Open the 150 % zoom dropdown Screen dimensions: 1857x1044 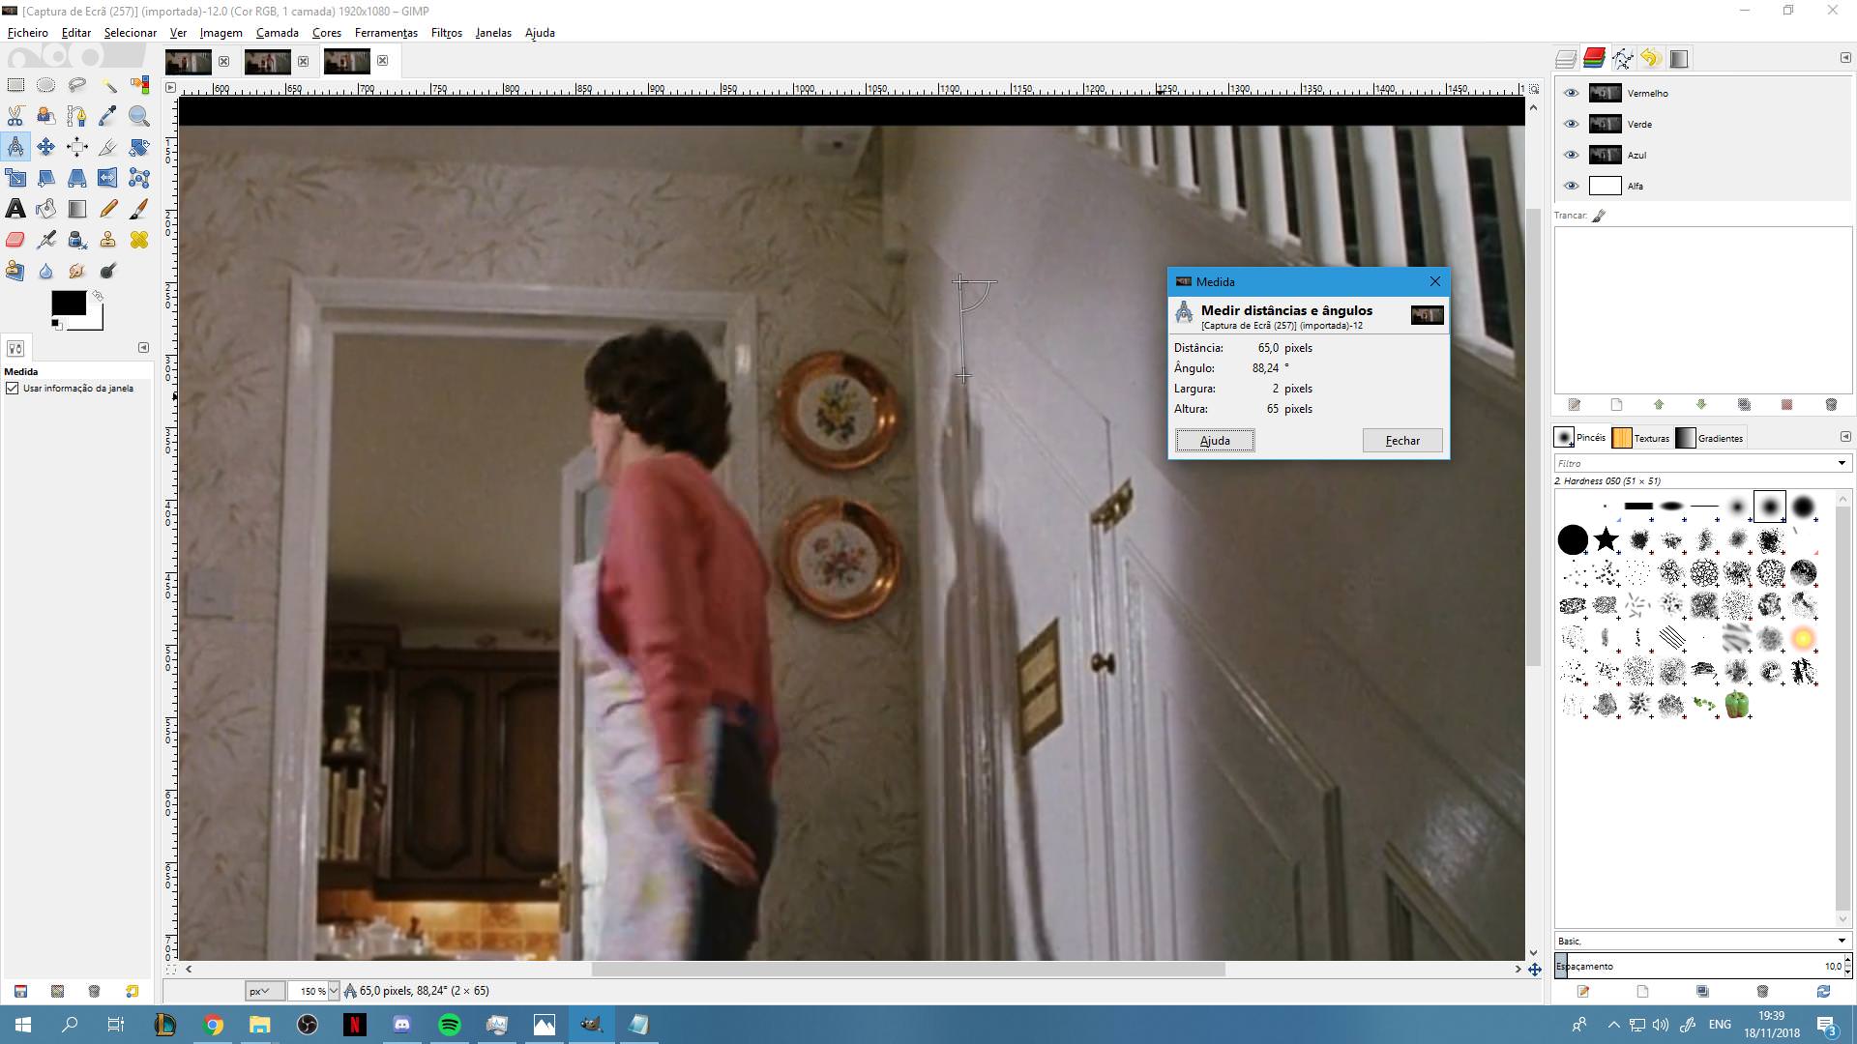(334, 991)
